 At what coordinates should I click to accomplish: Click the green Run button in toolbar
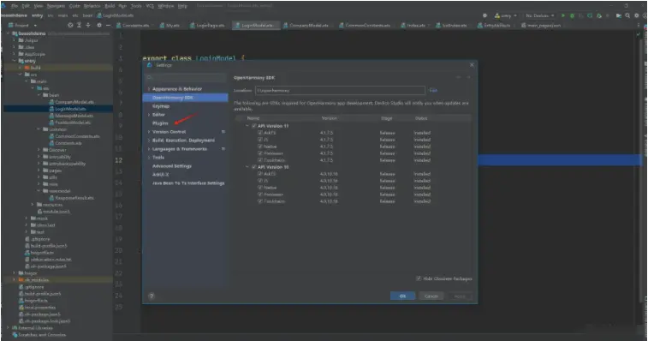click(x=563, y=15)
